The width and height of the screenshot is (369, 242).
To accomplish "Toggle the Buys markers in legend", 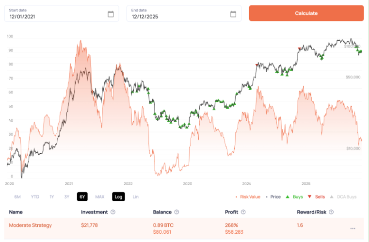I will (293, 197).
